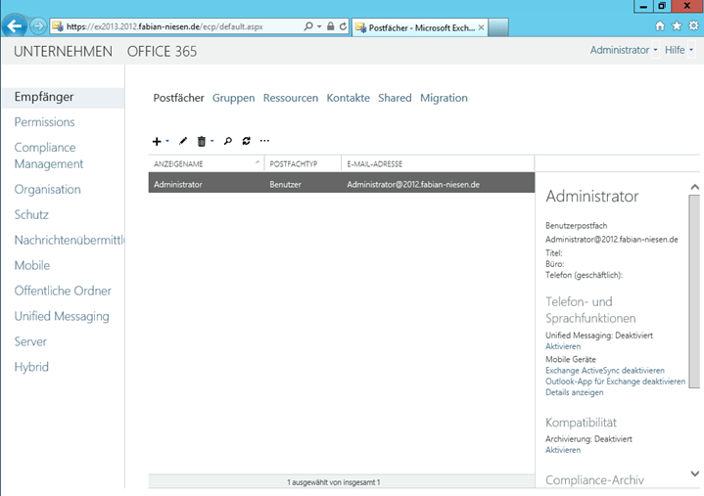Open Nachrichtenübermittlung in the sidebar
The height and width of the screenshot is (496, 704).
(70, 241)
